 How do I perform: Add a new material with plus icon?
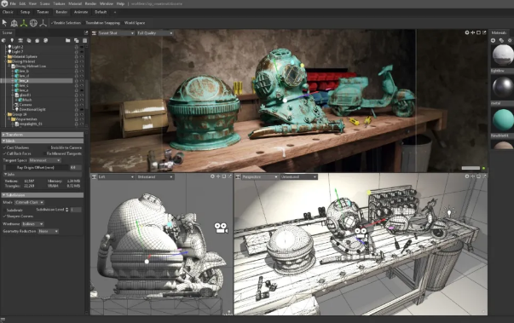click(493, 40)
